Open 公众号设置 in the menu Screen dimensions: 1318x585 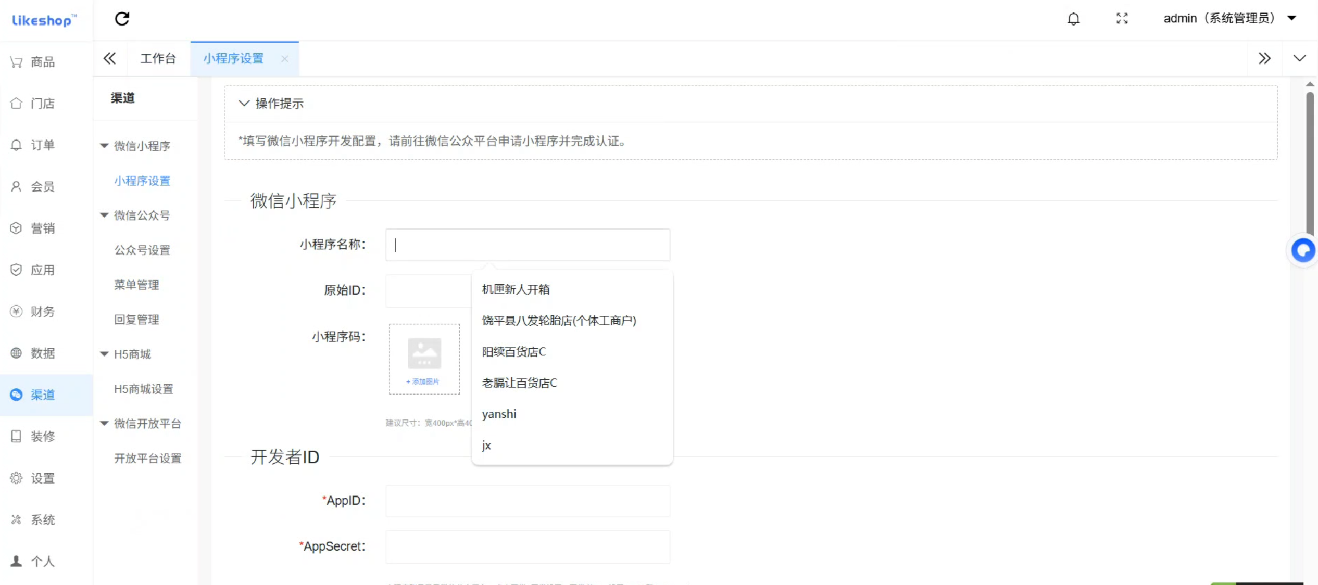141,250
